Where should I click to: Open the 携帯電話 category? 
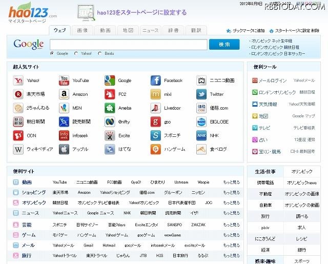coord(265,182)
